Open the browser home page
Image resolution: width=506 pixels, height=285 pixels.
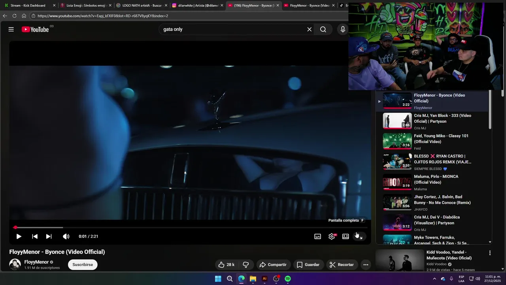pyautogui.click(x=24, y=16)
